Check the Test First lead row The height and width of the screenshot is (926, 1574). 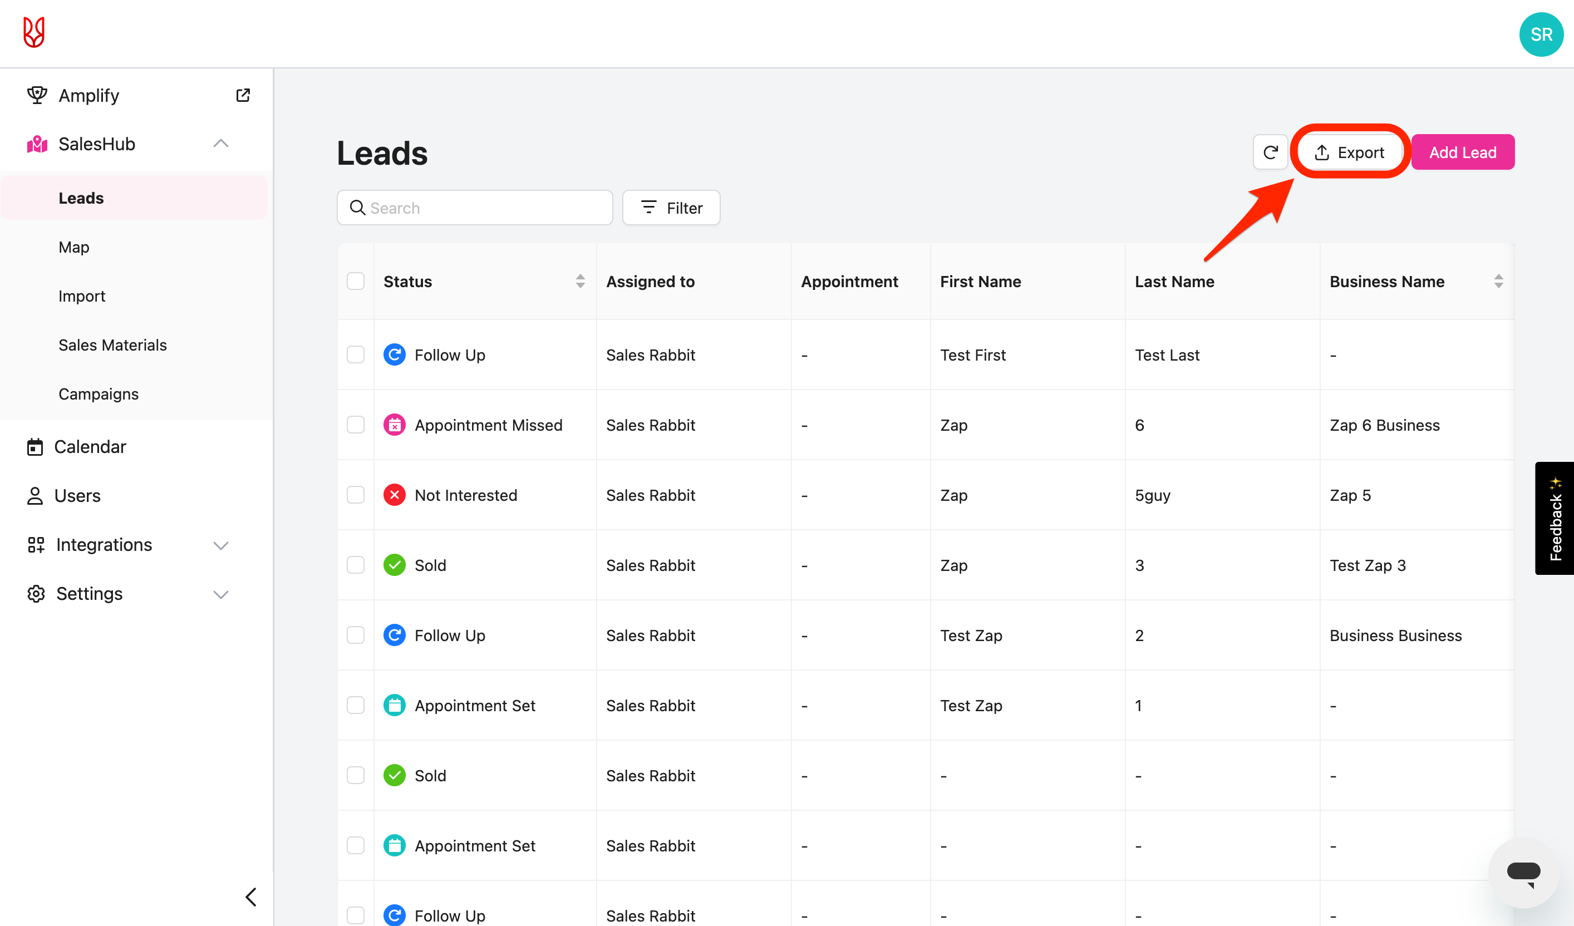coord(356,354)
